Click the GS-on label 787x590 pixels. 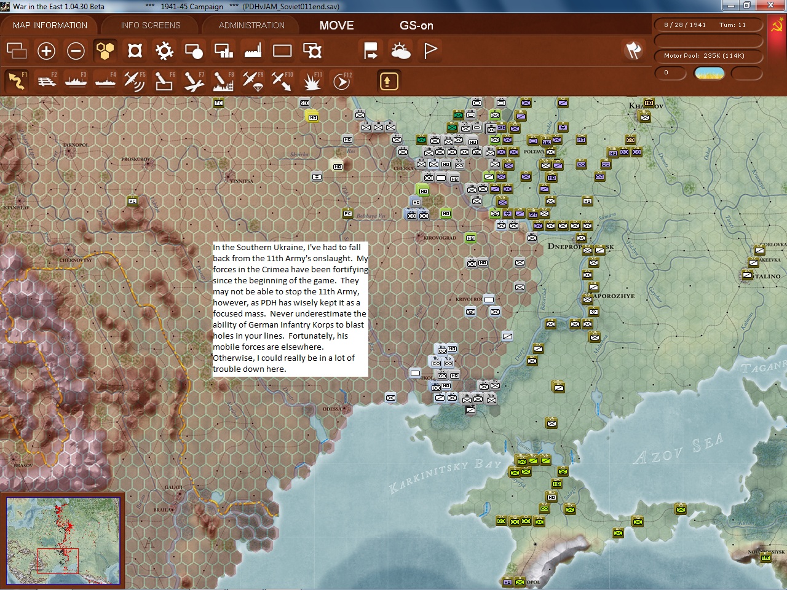click(416, 25)
